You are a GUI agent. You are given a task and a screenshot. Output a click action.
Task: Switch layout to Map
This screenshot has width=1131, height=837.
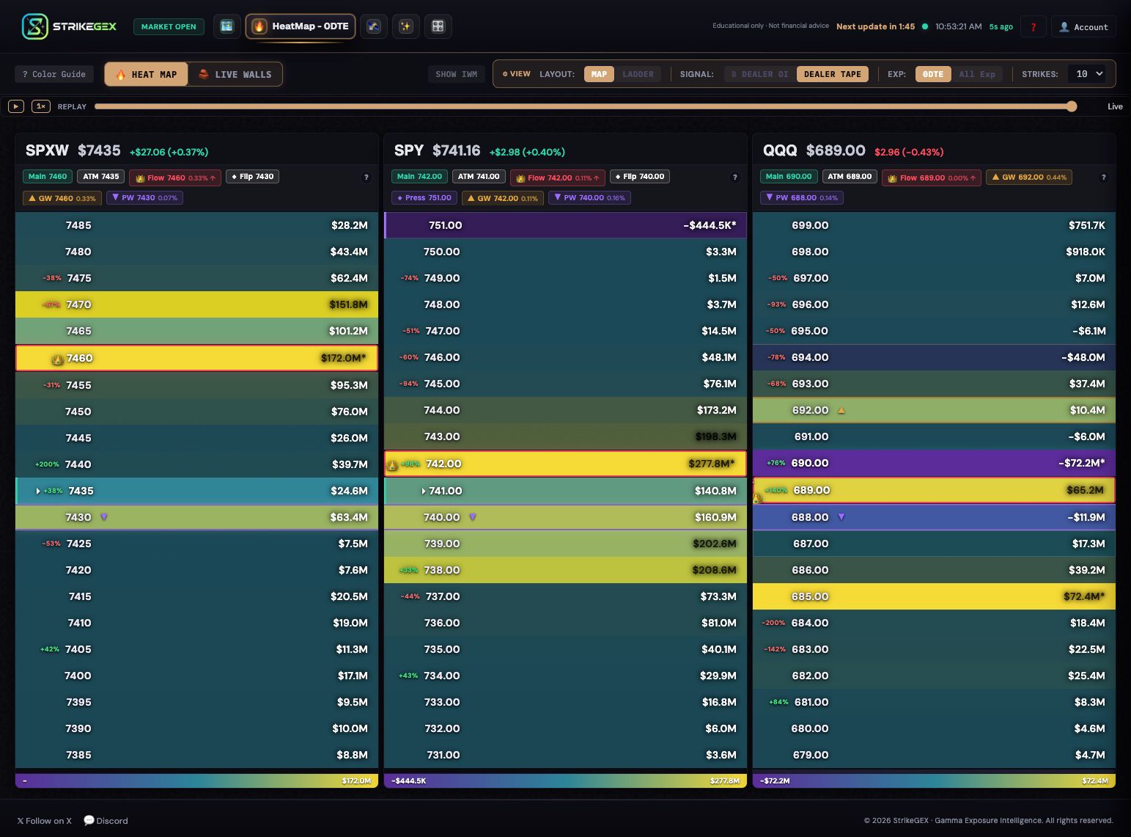pyautogui.click(x=599, y=74)
